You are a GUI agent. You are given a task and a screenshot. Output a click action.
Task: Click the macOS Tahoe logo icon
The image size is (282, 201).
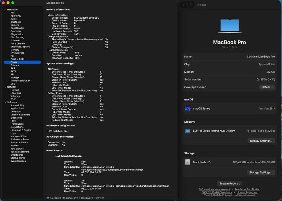click(x=188, y=109)
